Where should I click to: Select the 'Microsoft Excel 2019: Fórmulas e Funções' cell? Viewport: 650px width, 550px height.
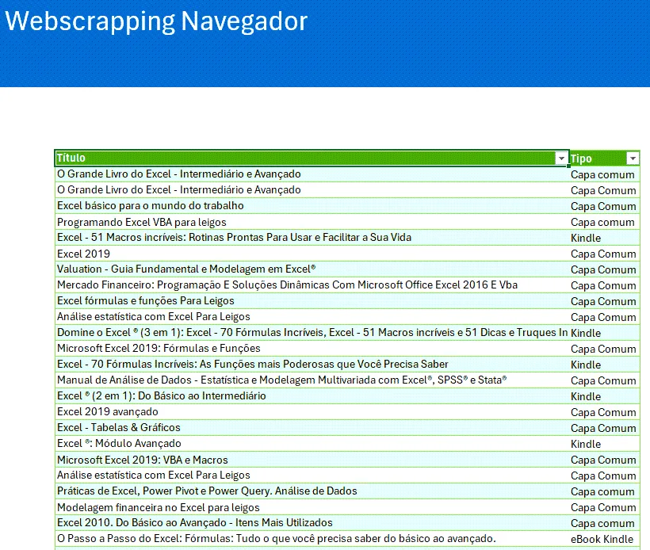point(312,348)
